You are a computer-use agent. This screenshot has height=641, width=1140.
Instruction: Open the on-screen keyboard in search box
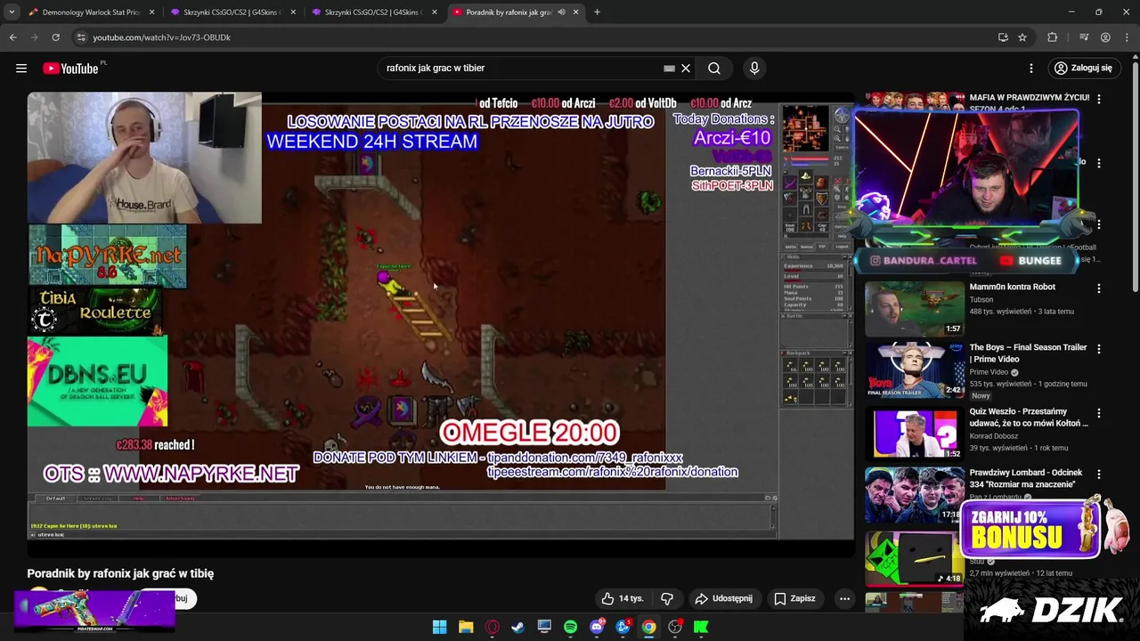(x=669, y=69)
